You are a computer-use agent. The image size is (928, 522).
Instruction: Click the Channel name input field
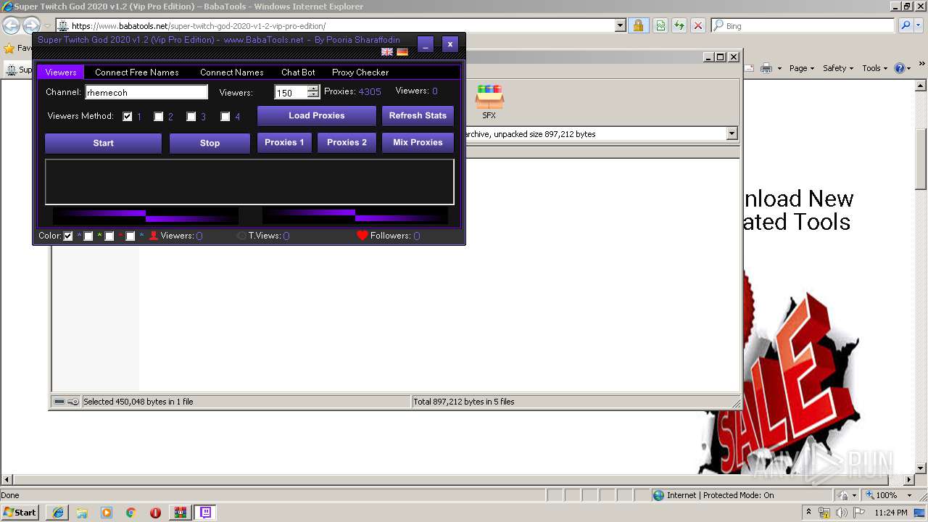click(x=146, y=92)
